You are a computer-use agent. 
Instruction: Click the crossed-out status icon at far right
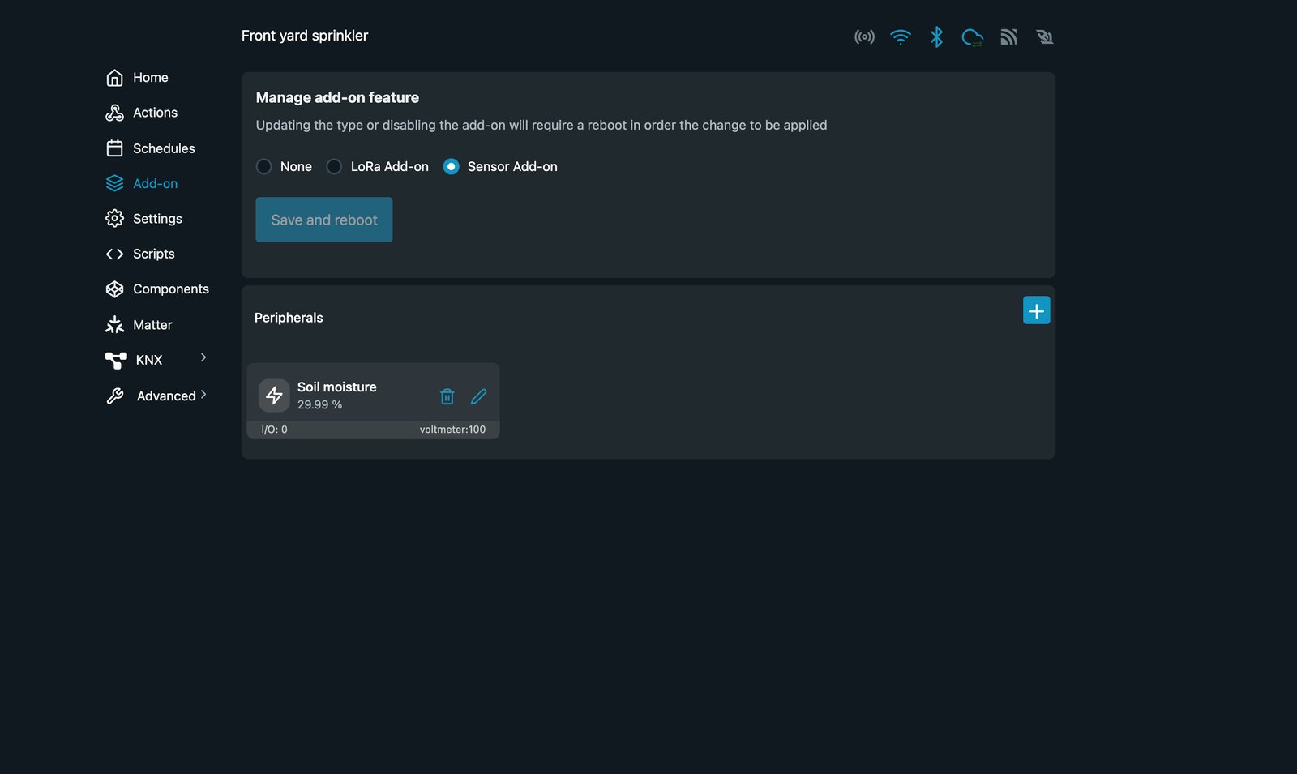(1044, 36)
